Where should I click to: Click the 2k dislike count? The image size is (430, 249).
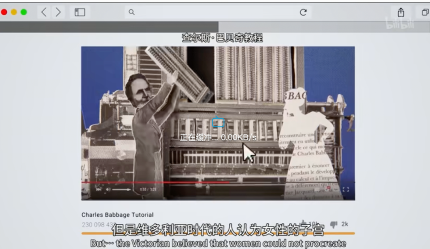coord(345,224)
